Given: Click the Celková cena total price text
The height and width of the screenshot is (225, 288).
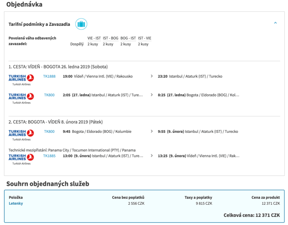Looking at the screenshot, I should click(252, 215).
